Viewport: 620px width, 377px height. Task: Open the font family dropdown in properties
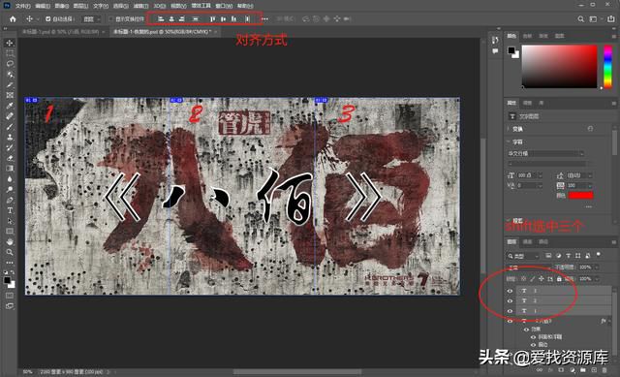coord(546,153)
